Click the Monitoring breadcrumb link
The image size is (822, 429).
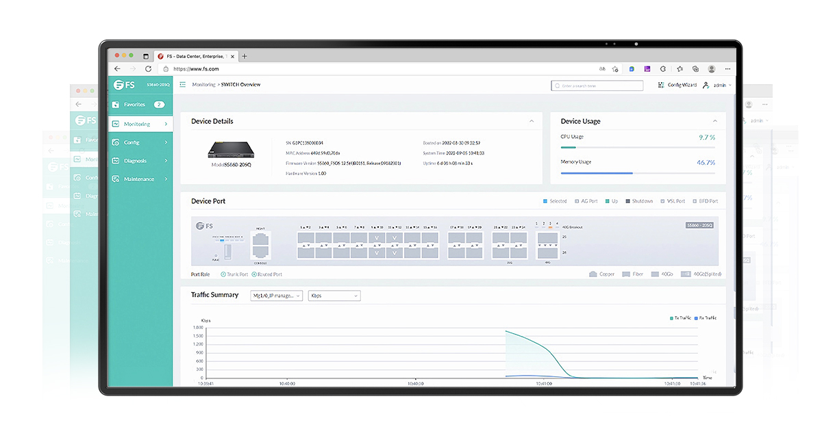click(203, 85)
